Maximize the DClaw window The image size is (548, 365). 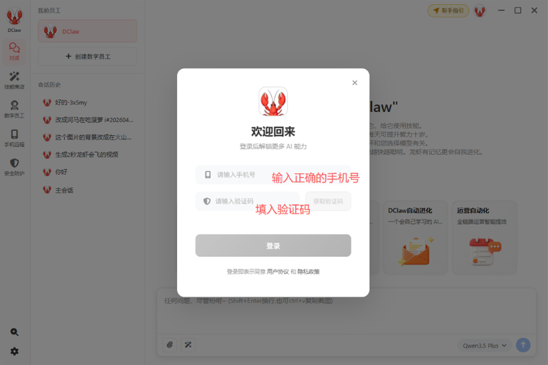click(517, 10)
